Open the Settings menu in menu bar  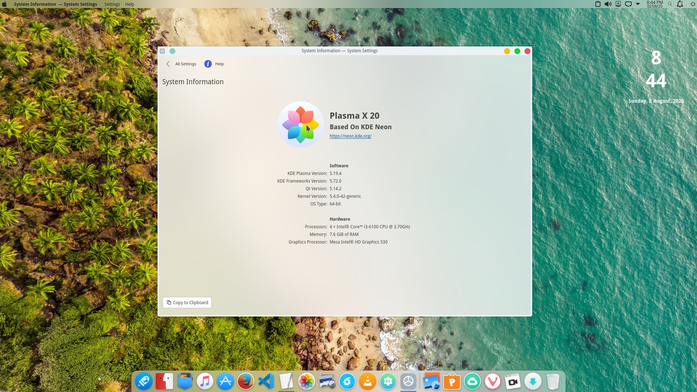112,4
